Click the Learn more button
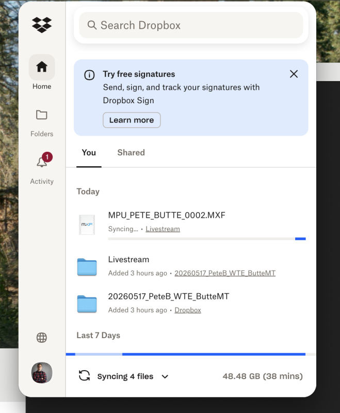 pyautogui.click(x=132, y=120)
